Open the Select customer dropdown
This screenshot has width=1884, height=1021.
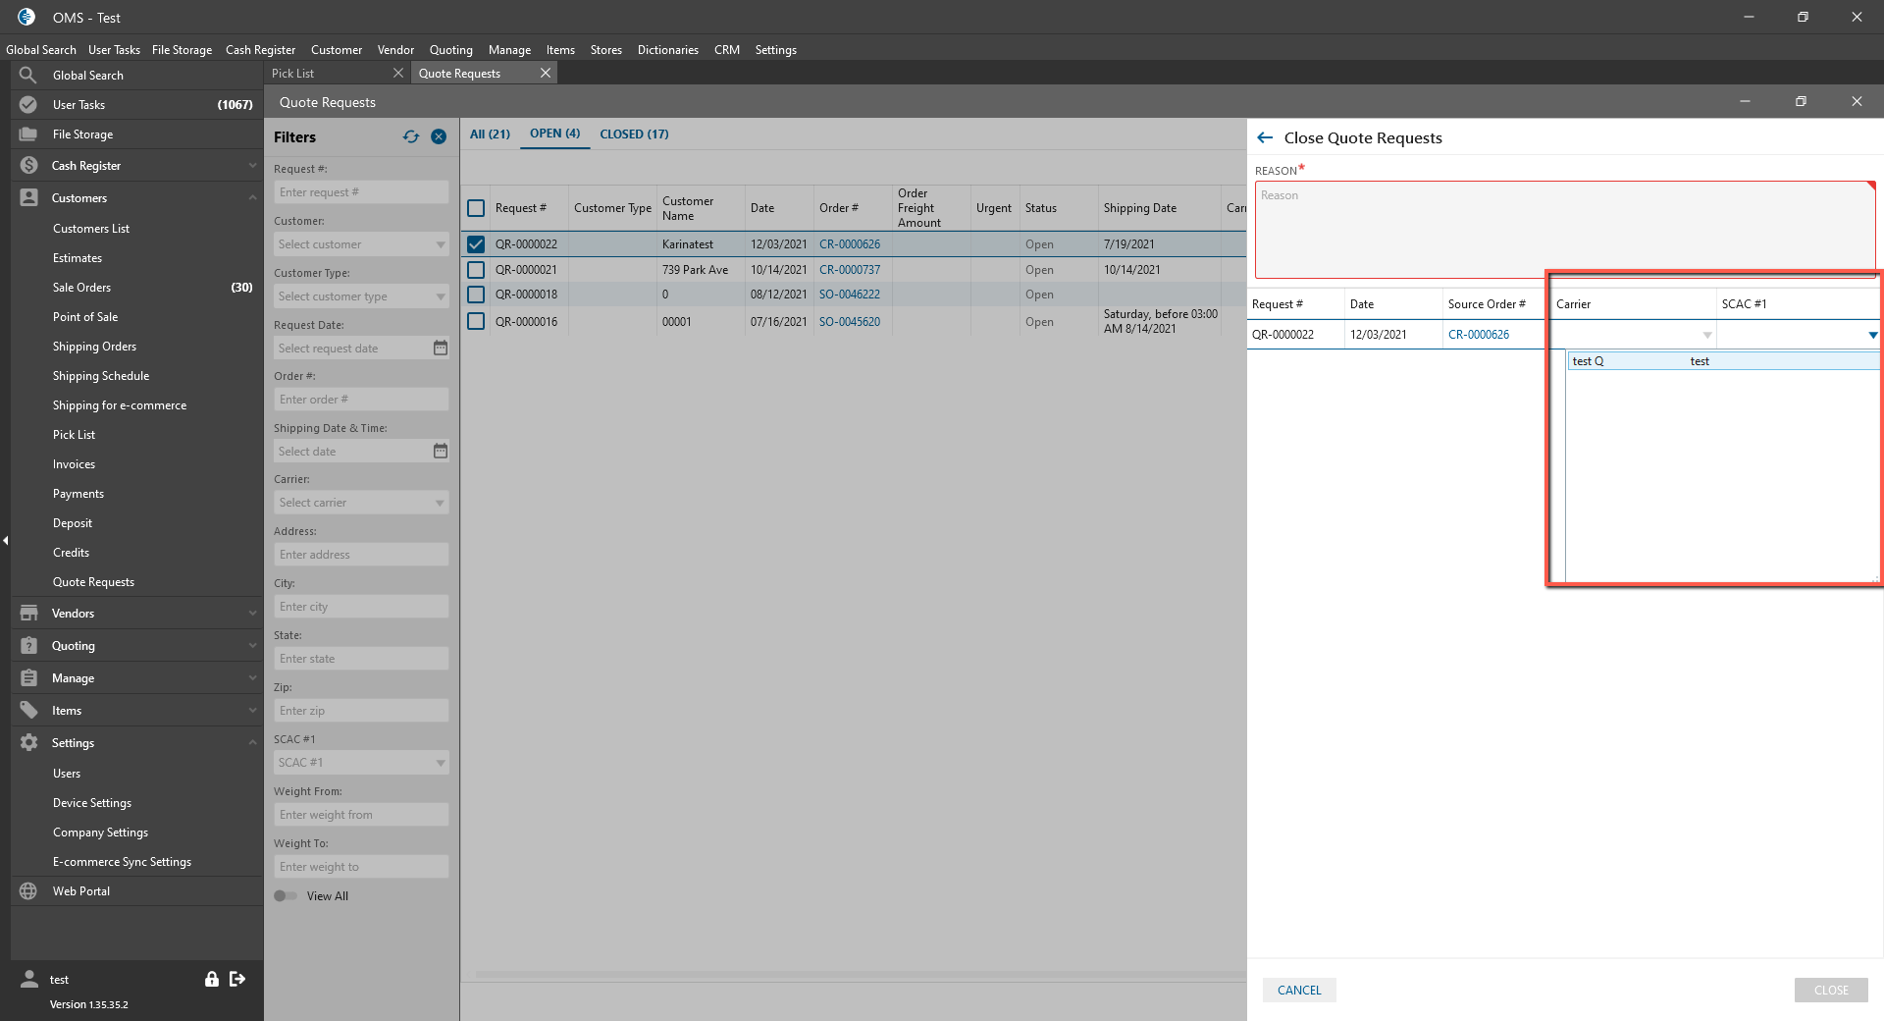pyautogui.click(x=360, y=244)
